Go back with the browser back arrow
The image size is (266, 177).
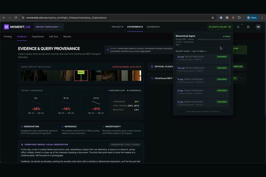pos(4,17)
